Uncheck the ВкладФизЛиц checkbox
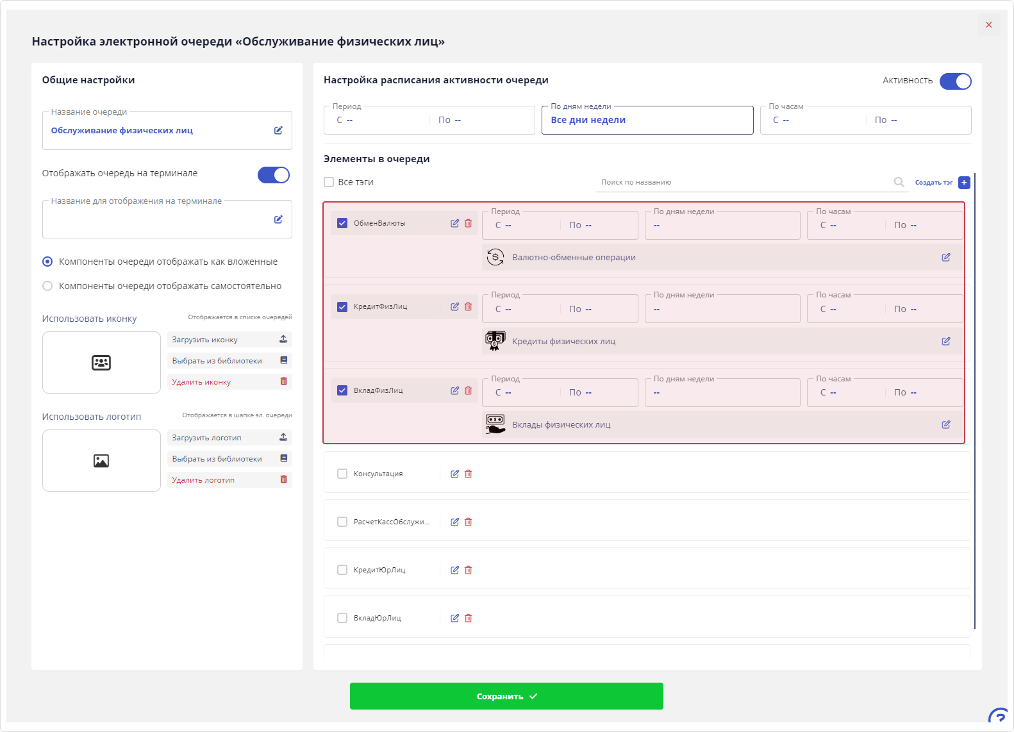Image resolution: width=1014 pixels, height=732 pixels. pos(342,390)
